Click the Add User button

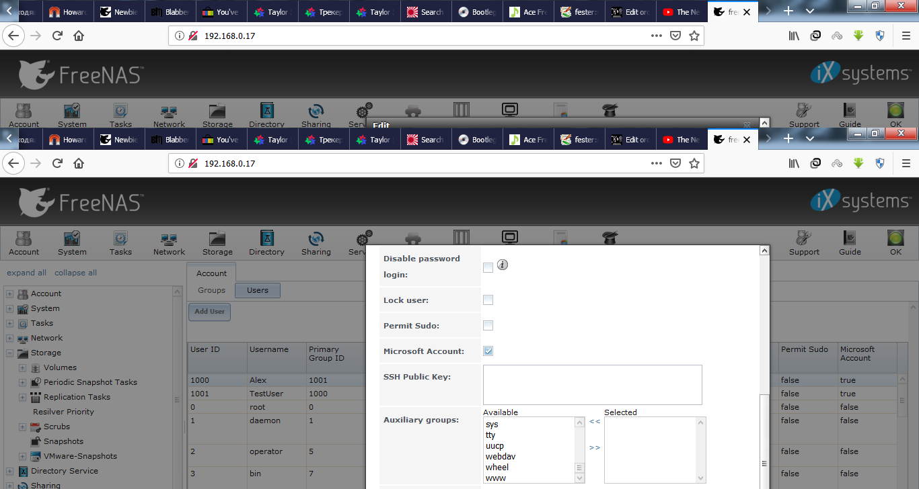pos(210,312)
